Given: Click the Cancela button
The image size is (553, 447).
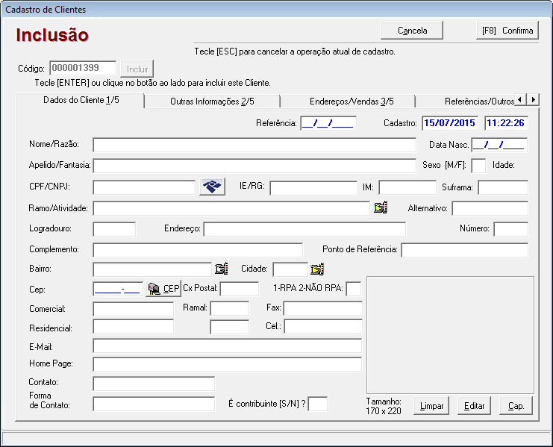Looking at the screenshot, I should (412, 31).
